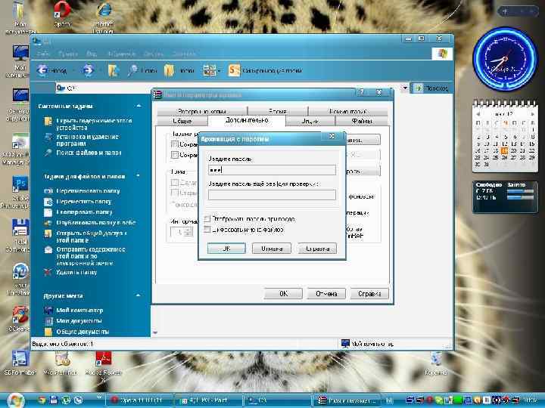The image size is (545, 408).
Task: Open the SDFormatter desktop shortcut
Action: [19, 363]
